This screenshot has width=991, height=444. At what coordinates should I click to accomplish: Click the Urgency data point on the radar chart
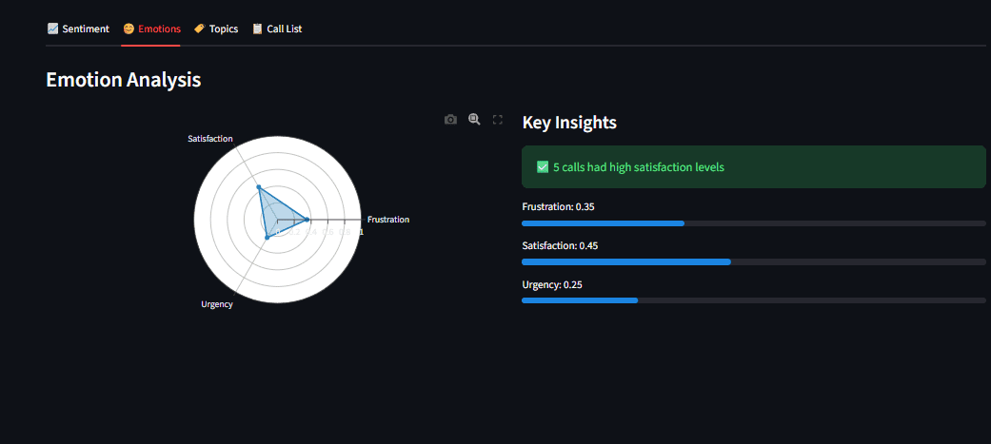coord(267,238)
